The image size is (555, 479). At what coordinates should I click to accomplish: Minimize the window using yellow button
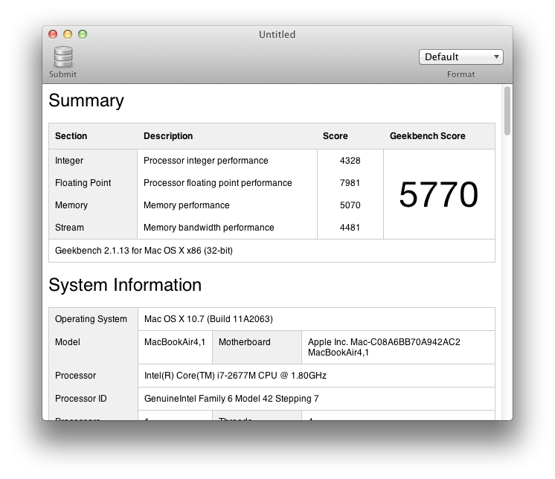point(68,34)
